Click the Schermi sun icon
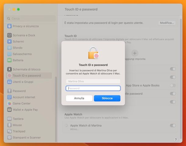 click(9, 41)
